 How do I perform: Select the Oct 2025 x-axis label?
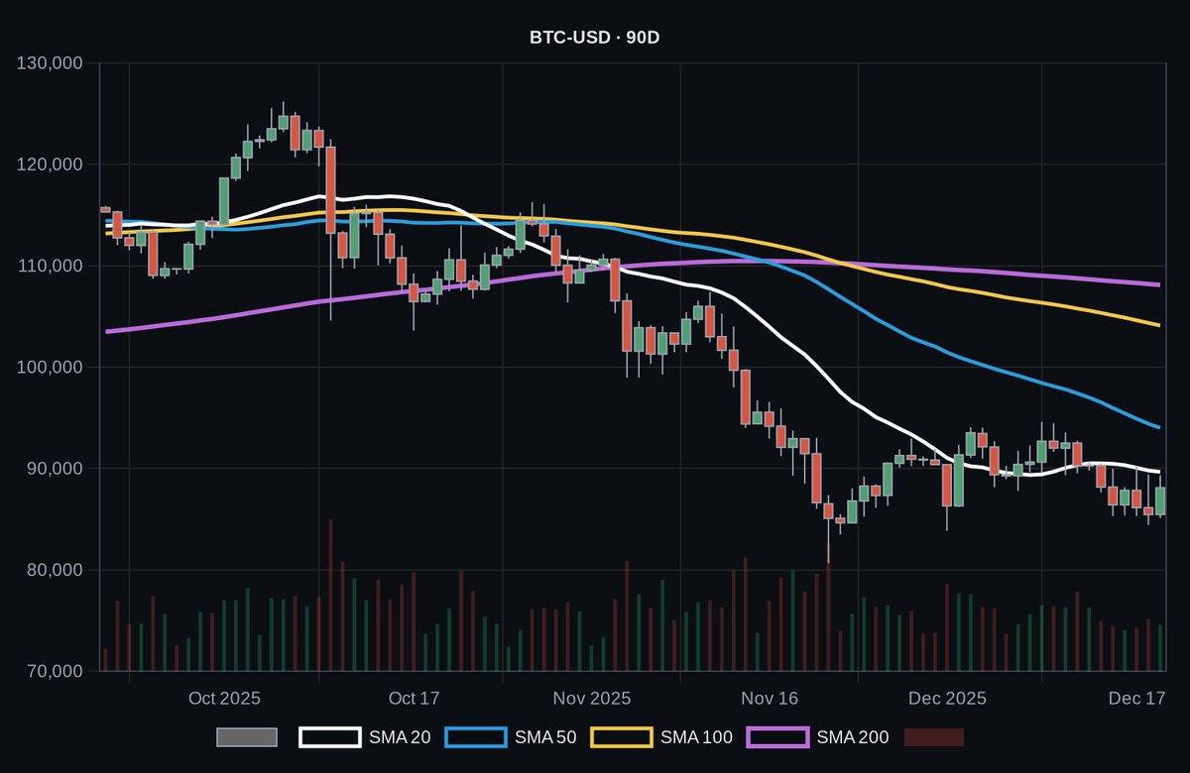[224, 699]
